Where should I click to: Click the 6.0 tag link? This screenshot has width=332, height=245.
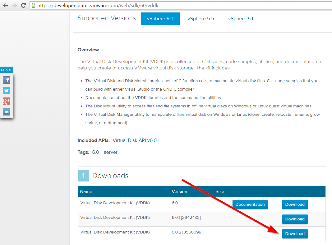[x=95, y=152]
